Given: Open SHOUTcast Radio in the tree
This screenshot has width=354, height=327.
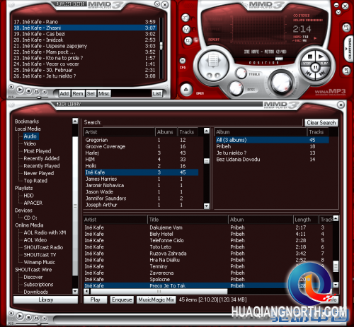Looking at the screenshot, I should 43,247.
